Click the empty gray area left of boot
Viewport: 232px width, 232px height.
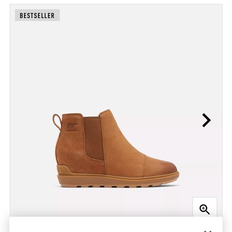[31, 148]
